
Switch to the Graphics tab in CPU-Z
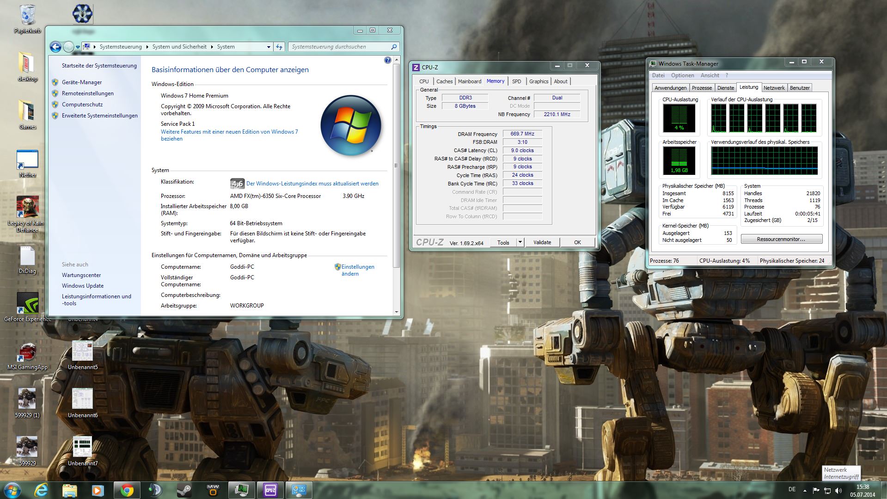coord(538,81)
